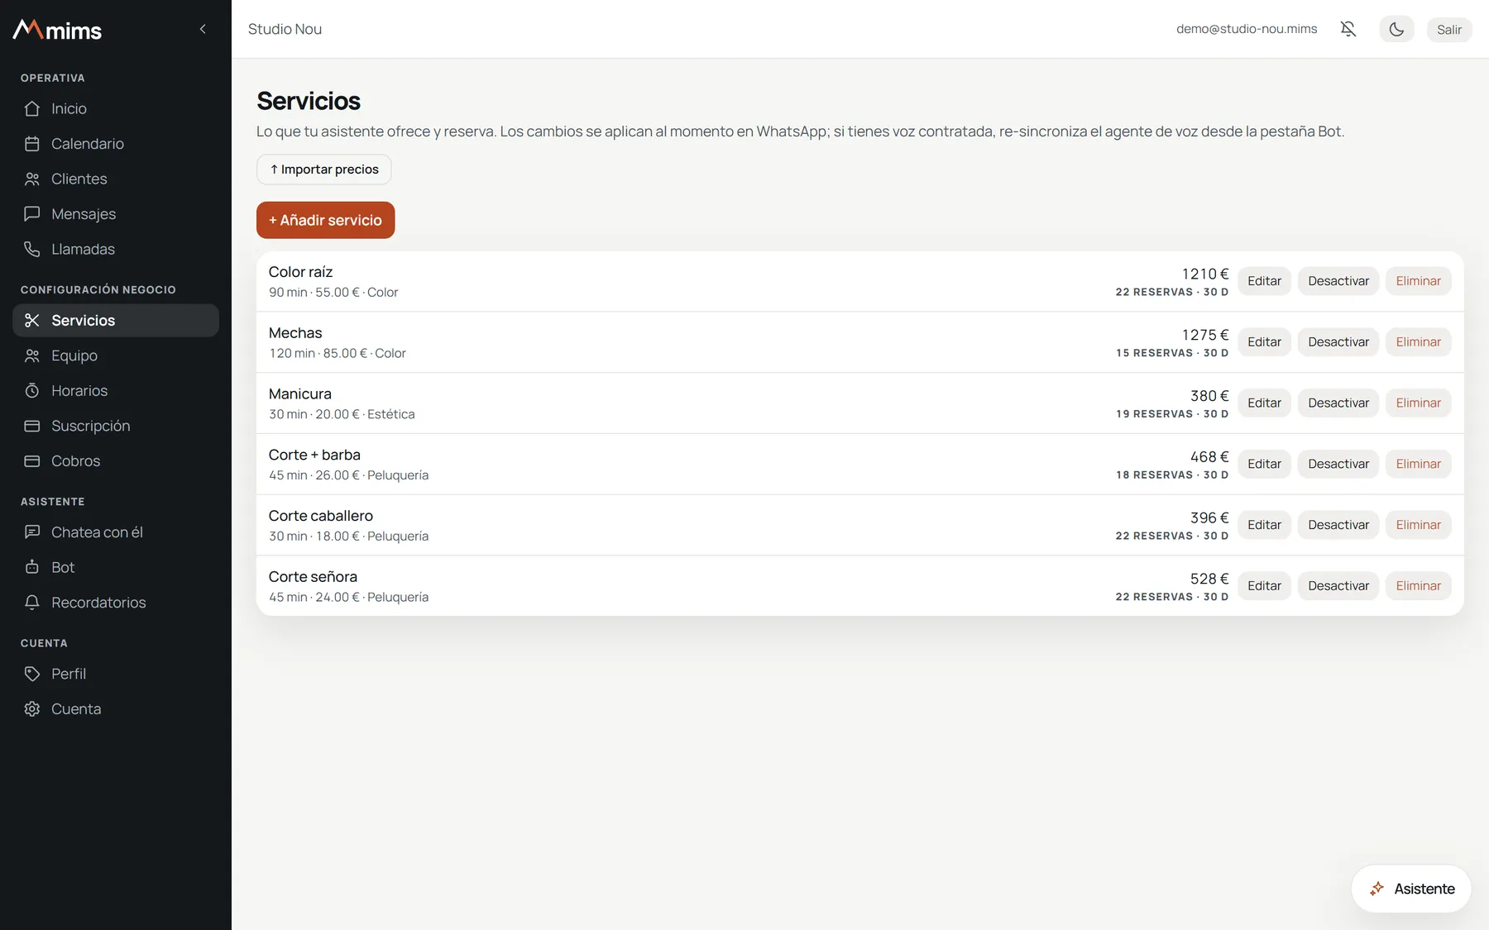Click the Horarios clock icon
This screenshot has width=1489, height=930.
pos(32,390)
